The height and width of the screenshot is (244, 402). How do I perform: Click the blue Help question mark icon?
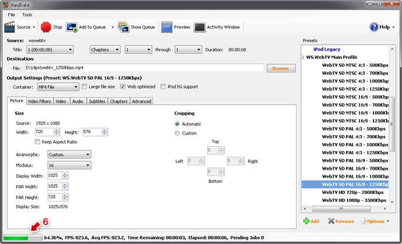click(x=374, y=27)
